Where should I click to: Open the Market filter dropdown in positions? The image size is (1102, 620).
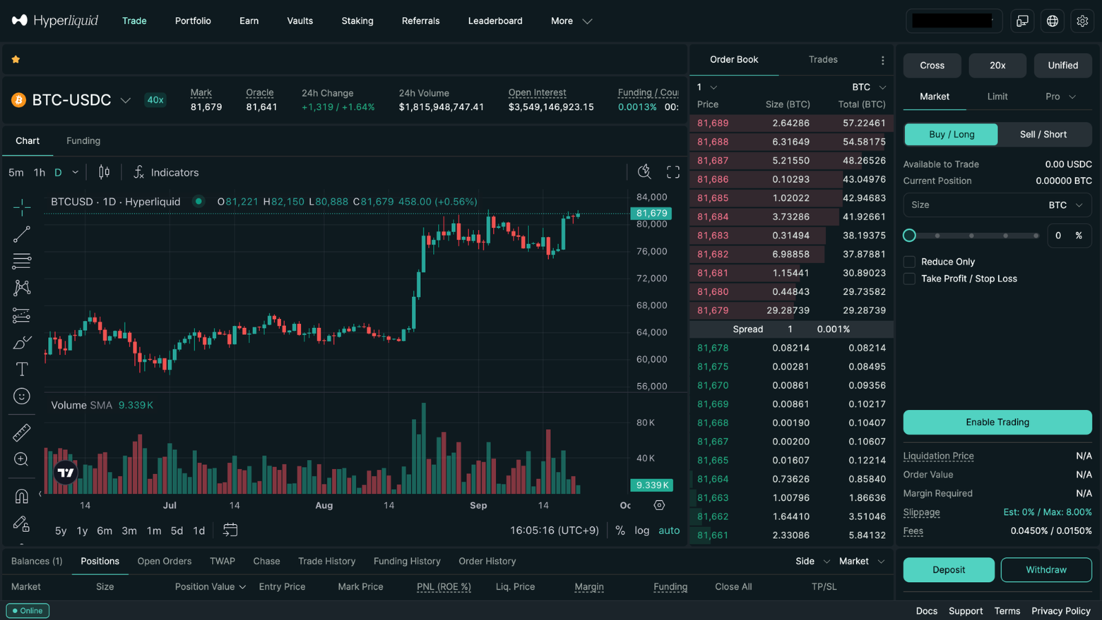[862, 561]
